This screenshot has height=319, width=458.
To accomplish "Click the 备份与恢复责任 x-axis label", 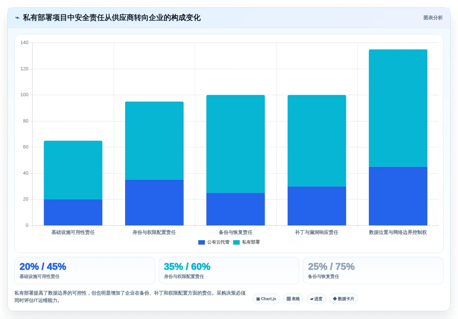I will click(235, 232).
